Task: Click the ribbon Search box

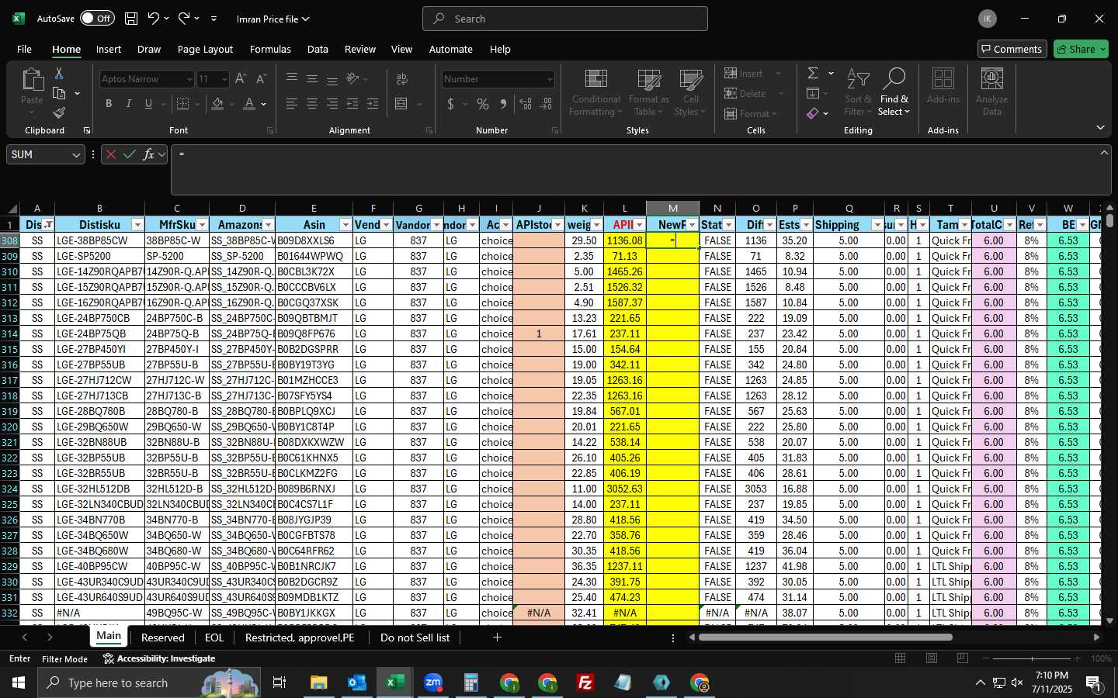Action: [x=565, y=19]
